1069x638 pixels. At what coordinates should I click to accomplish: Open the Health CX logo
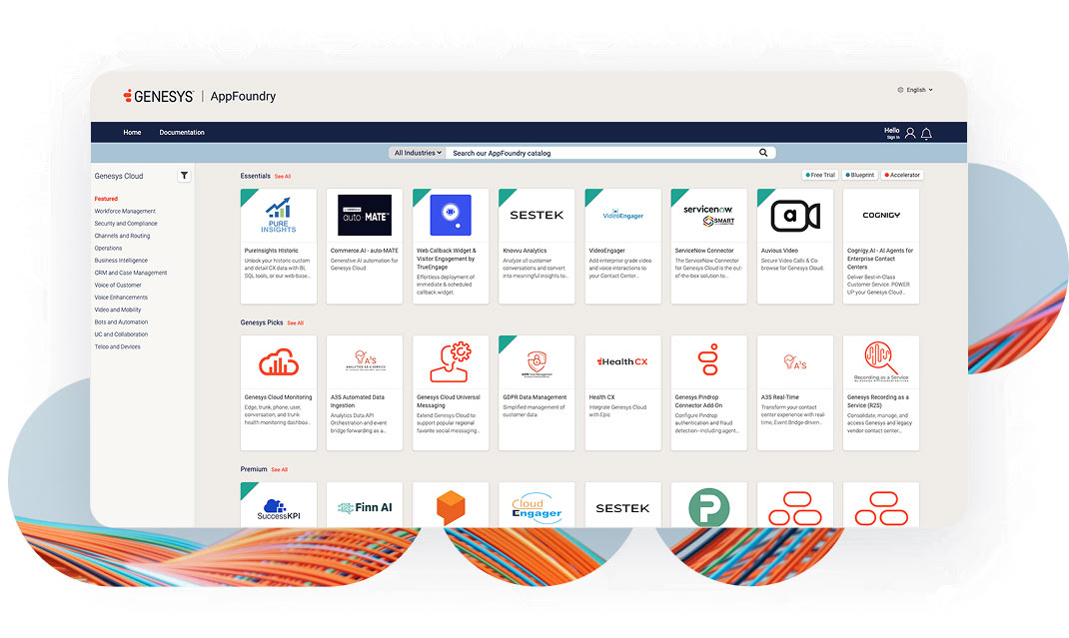622,362
